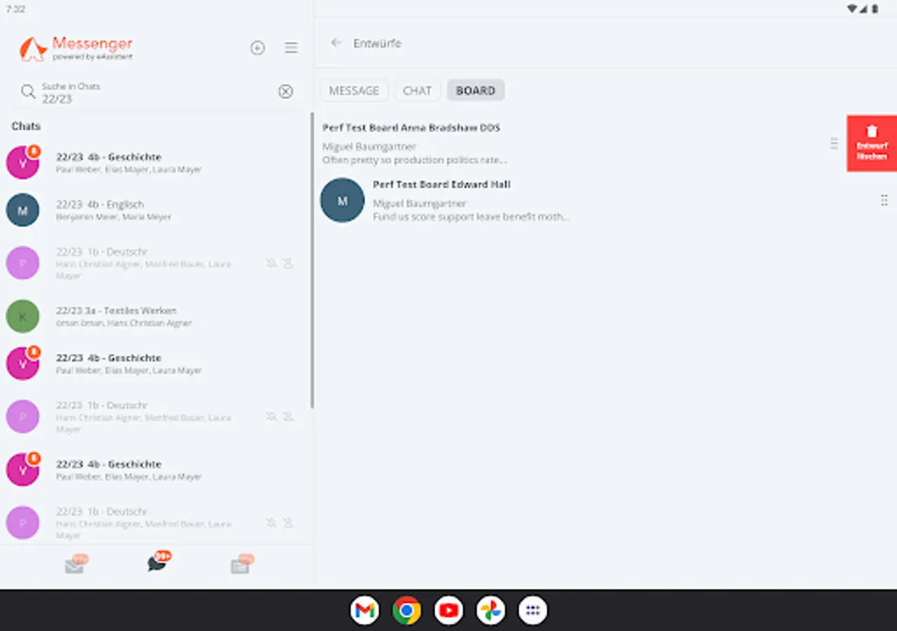Click preview 'Often pretty so production politics rate...'
This screenshot has height=631, width=897.
[414, 160]
